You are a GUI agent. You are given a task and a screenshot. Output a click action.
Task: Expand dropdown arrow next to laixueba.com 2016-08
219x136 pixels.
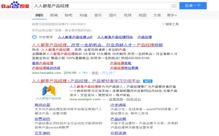[x=79, y=73]
